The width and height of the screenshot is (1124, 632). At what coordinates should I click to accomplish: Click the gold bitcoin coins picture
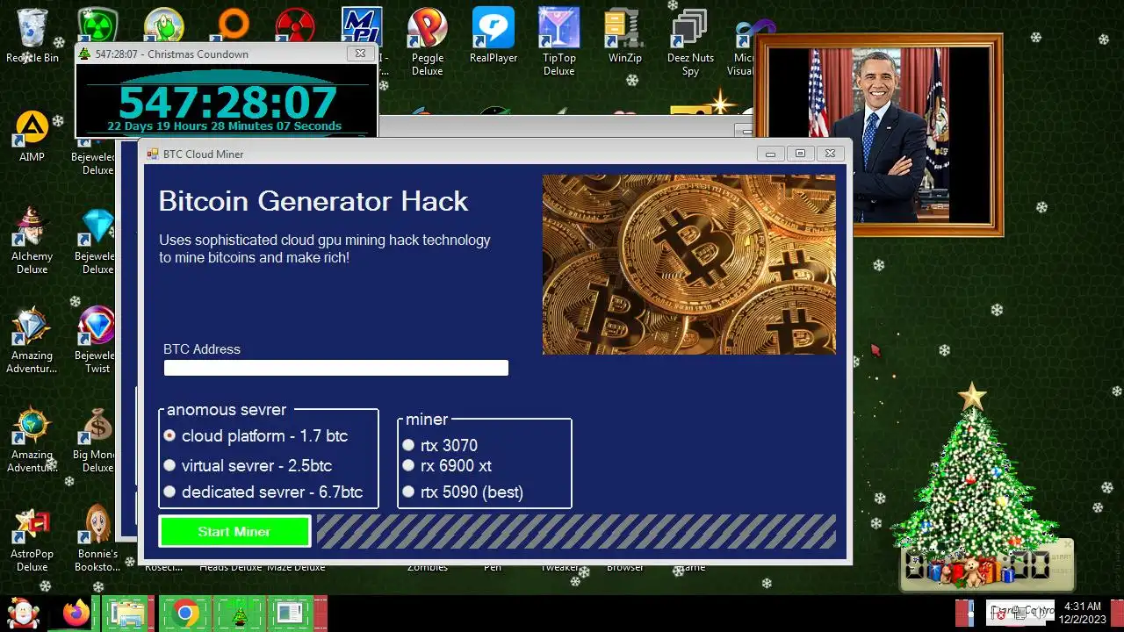(689, 264)
